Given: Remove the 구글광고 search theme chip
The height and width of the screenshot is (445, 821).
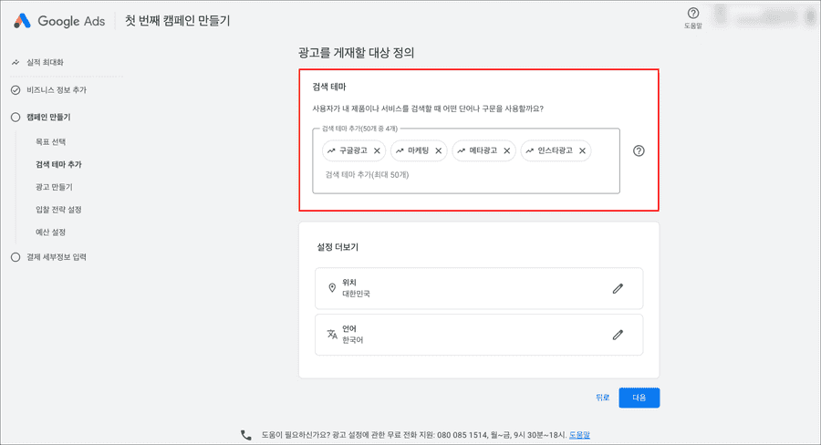Looking at the screenshot, I should point(377,150).
